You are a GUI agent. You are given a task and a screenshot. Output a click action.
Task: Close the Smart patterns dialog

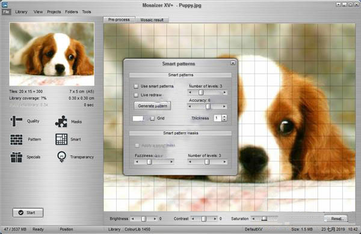click(x=233, y=63)
